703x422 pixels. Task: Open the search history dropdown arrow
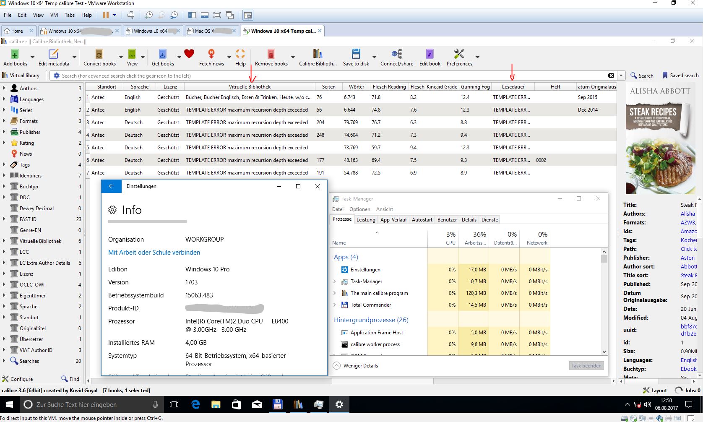[x=621, y=76]
